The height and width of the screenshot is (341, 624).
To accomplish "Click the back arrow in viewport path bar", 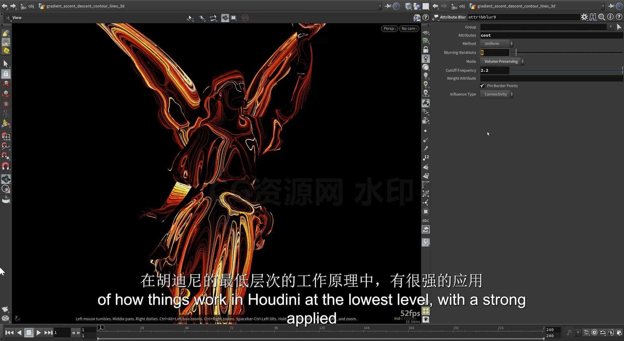I will click(x=5, y=6).
